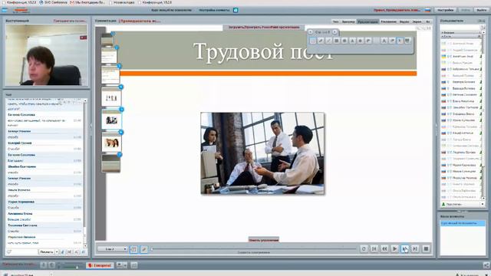
Task: Select the straight line drawing tool
Action: [328, 41]
